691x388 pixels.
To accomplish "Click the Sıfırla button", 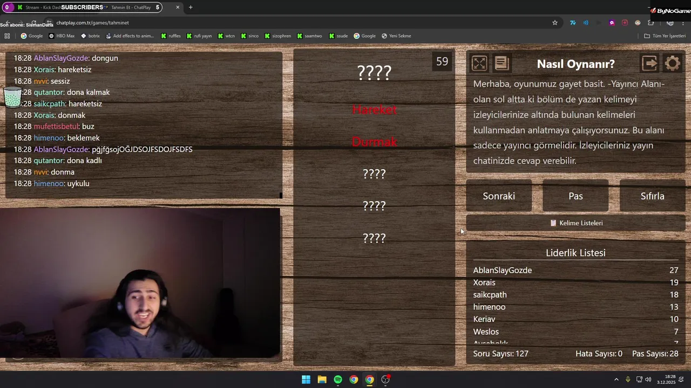I will pos(652,196).
